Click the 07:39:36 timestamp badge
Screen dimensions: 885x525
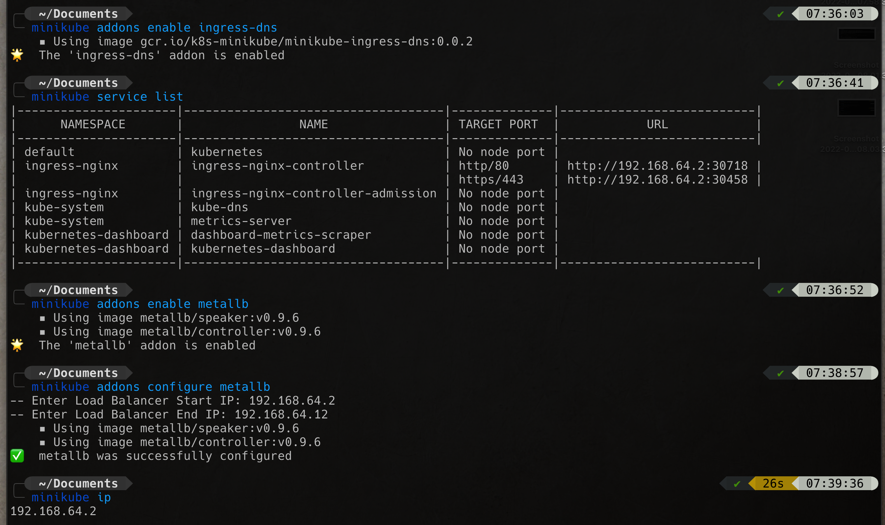point(834,484)
